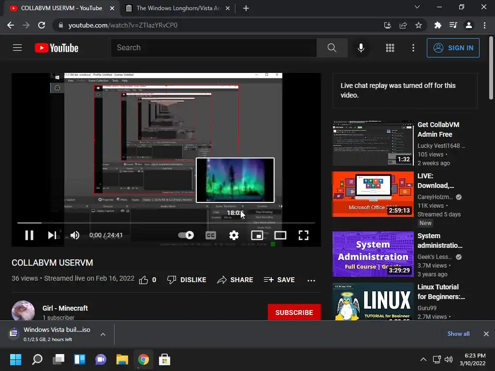495x371 pixels.
Task: Reload the current page
Action: pos(42,25)
